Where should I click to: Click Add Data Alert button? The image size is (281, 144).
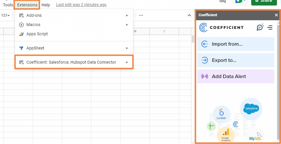[x=236, y=76]
